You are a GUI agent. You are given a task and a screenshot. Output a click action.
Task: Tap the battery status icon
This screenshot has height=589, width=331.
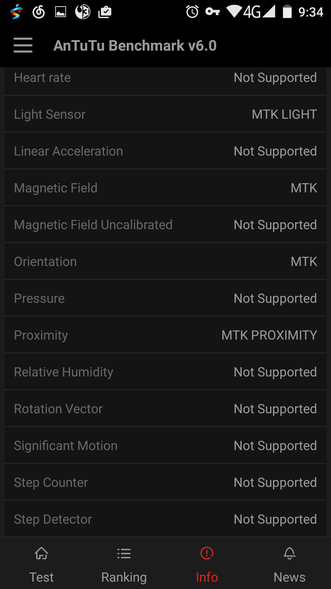tap(287, 12)
